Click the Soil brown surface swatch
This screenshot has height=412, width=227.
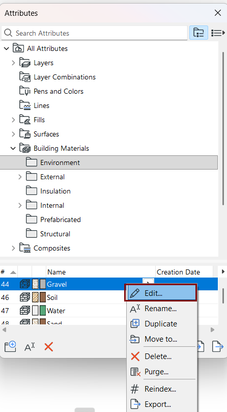click(43, 297)
